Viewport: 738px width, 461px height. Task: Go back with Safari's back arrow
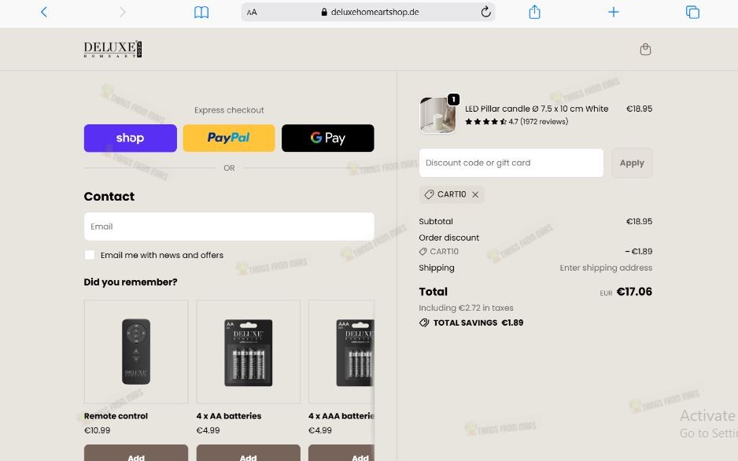[44, 12]
